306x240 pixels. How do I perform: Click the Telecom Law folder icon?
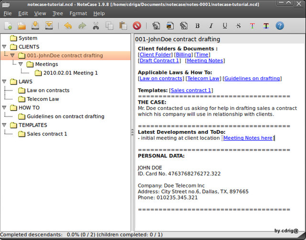22,99
